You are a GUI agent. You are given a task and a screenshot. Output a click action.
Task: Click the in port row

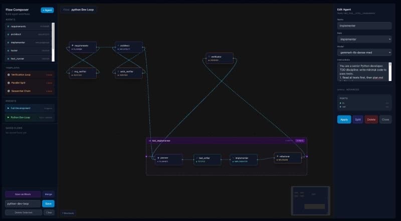click(x=364, y=103)
